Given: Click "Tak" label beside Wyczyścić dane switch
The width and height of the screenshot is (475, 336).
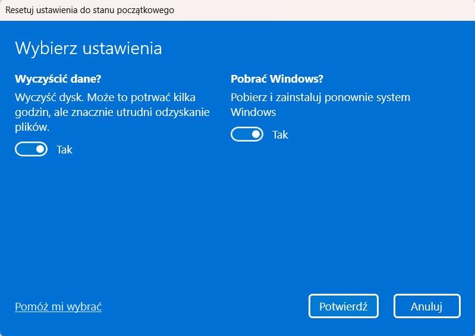Looking at the screenshot, I should 64,149.
